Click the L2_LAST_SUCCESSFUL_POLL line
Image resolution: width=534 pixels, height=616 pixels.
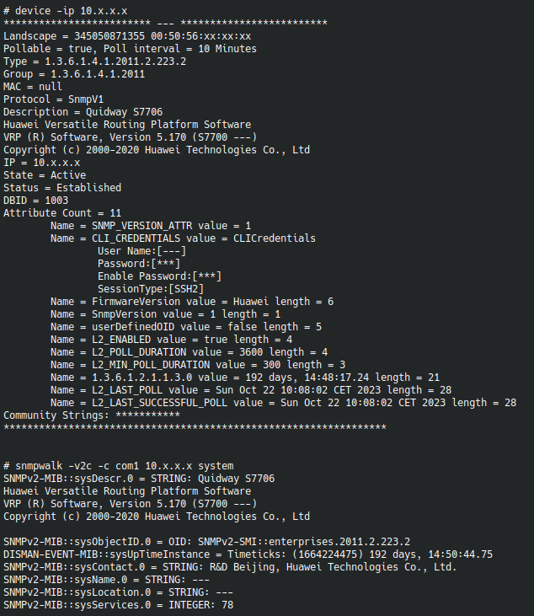pyautogui.click(x=283, y=403)
